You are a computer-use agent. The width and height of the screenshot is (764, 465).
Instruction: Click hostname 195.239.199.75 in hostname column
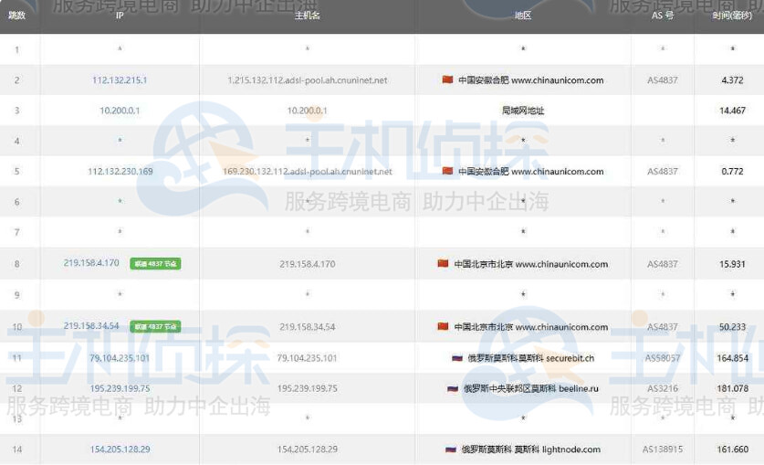307,388
